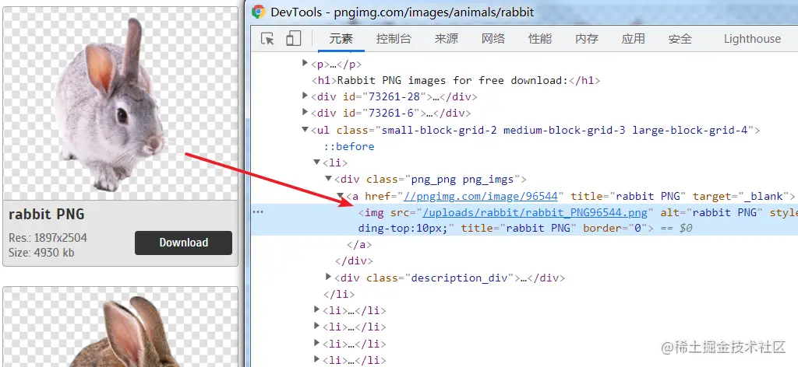
Task: Open the 性能 tab
Action: [540, 39]
